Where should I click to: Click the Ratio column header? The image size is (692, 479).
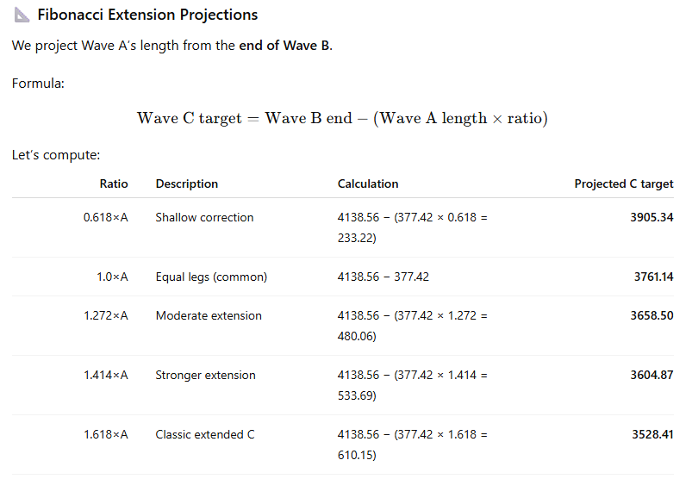point(114,184)
